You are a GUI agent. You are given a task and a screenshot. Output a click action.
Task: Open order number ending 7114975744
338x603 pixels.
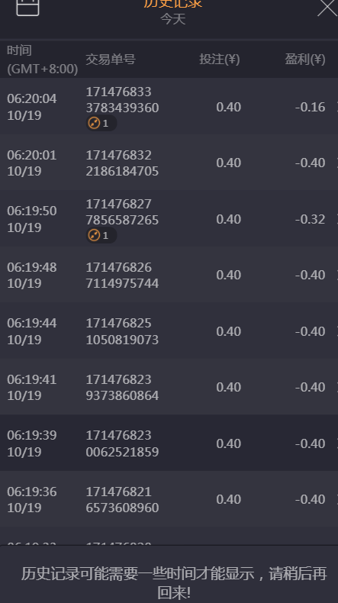122,275
